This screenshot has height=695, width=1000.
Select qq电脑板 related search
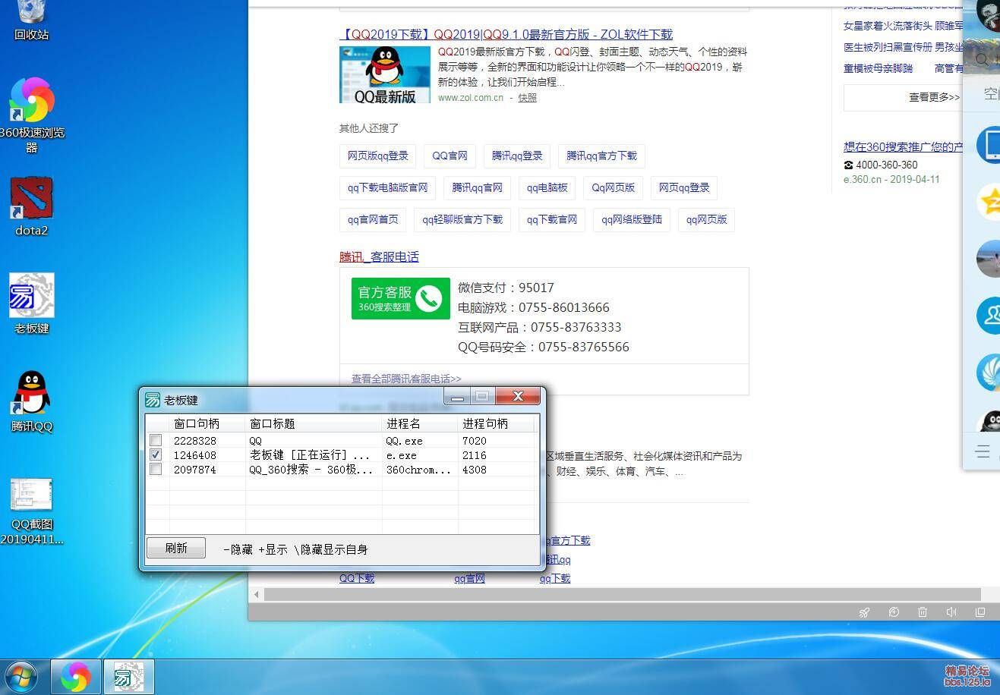547,187
